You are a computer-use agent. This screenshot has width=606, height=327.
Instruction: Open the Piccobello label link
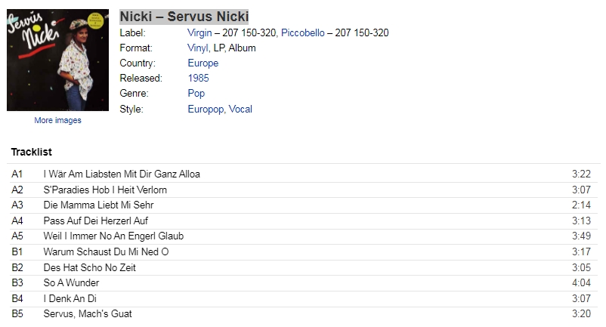[x=302, y=32]
